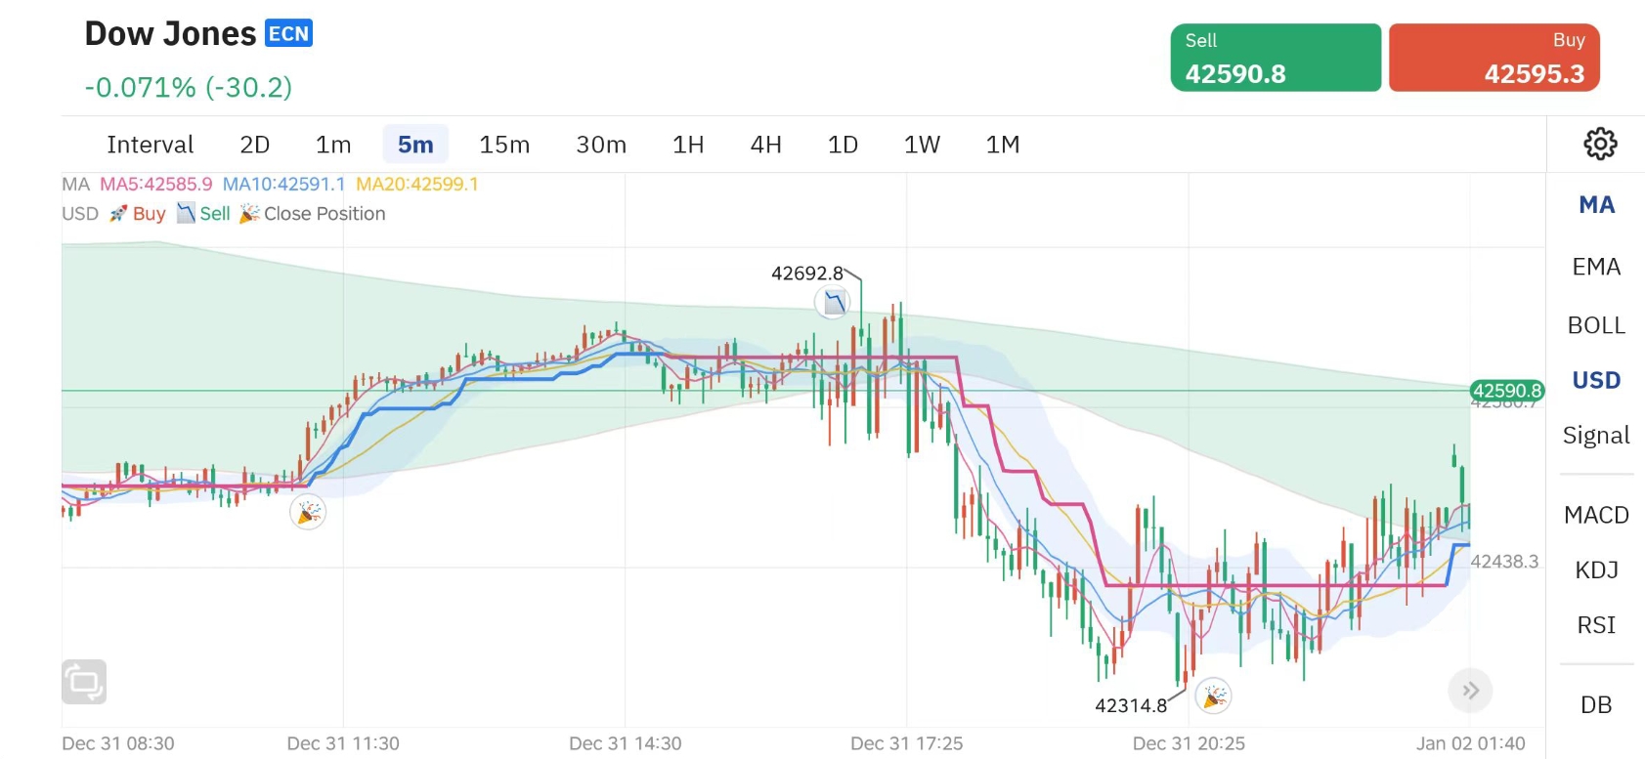Click the ECN badge beside Dow Jones
This screenshot has width=1645, height=759.
click(x=288, y=34)
